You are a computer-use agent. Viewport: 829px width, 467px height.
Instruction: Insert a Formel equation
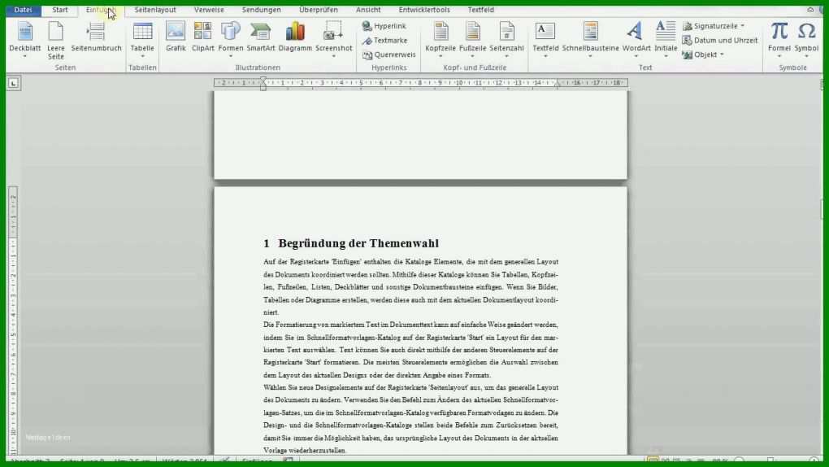click(x=779, y=39)
